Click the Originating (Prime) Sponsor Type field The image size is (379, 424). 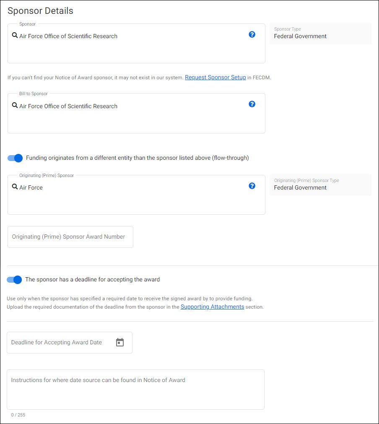point(300,187)
